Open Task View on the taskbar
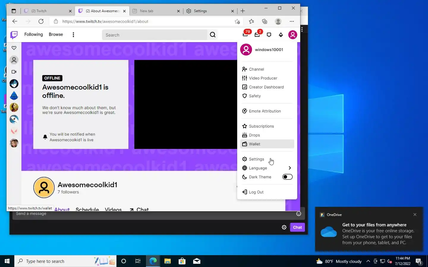Viewport: 428px width, 267px height. pyautogui.click(x=138, y=261)
